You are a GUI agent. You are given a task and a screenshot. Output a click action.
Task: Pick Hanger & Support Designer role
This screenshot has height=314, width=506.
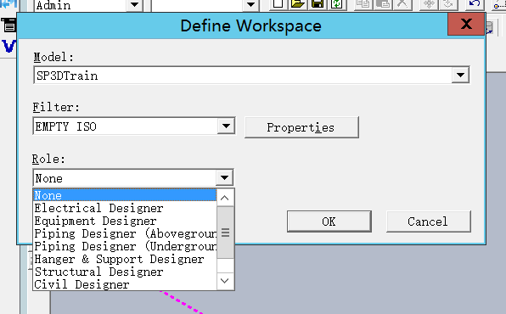[125, 259]
